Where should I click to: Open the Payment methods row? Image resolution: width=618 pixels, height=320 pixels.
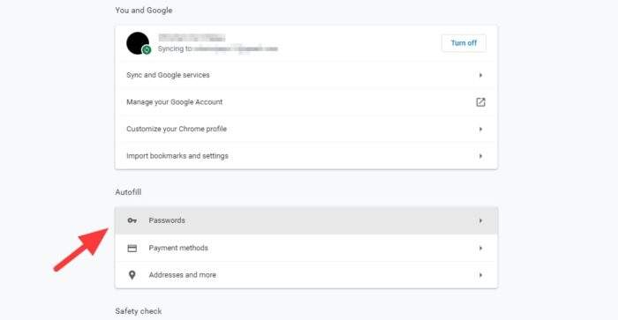click(306, 248)
